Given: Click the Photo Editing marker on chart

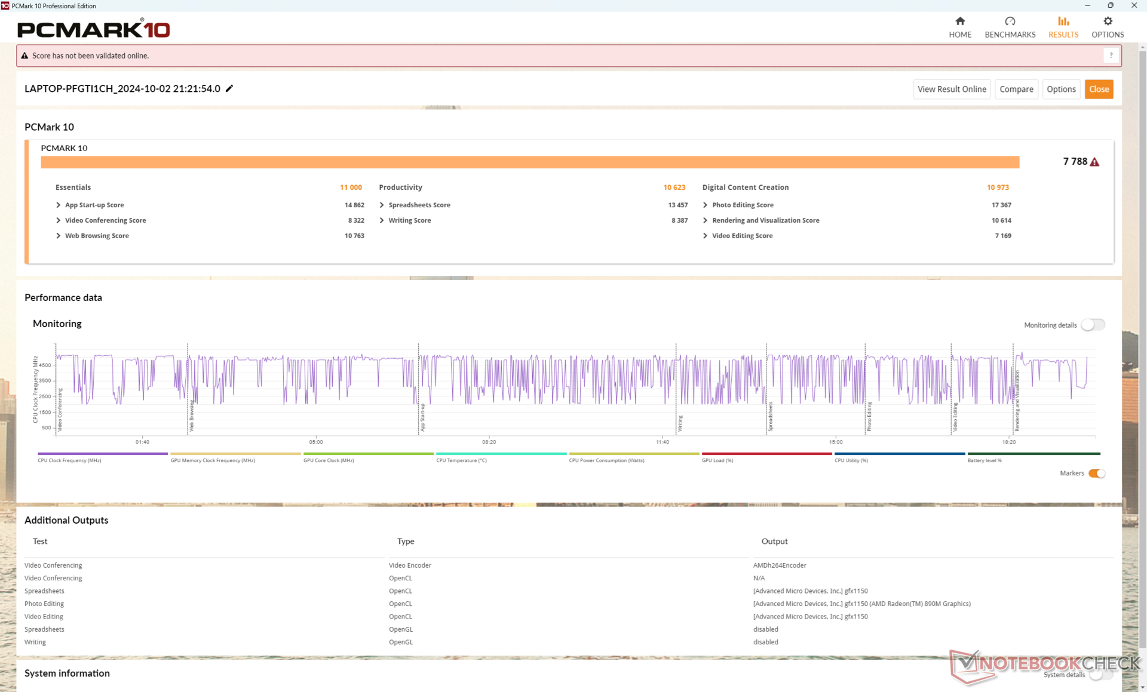Looking at the screenshot, I should point(869,417).
